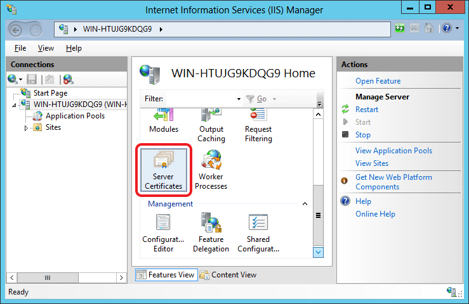Screen dimensions: 469x304
Task: Click the Connections horizontal scrollbar thumb
Action: 48,278
